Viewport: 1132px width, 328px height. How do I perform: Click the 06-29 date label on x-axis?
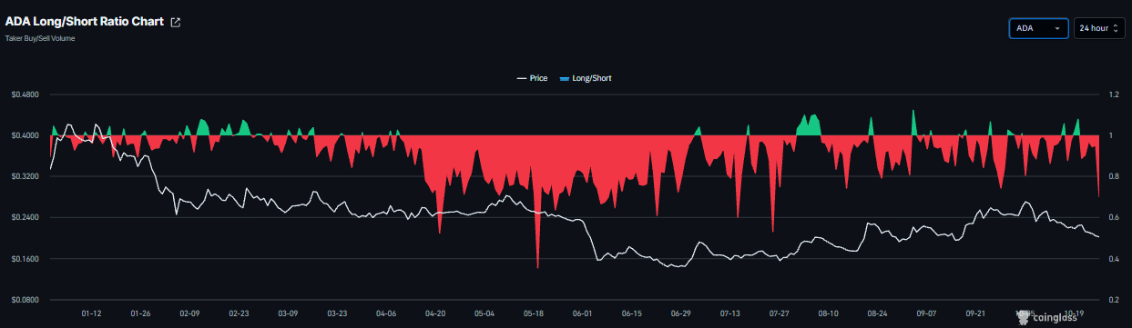681,313
